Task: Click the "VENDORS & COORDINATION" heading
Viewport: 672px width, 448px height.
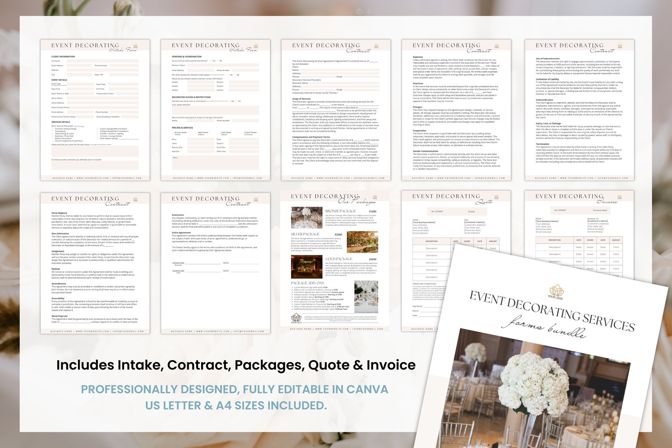Action: [x=187, y=57]
